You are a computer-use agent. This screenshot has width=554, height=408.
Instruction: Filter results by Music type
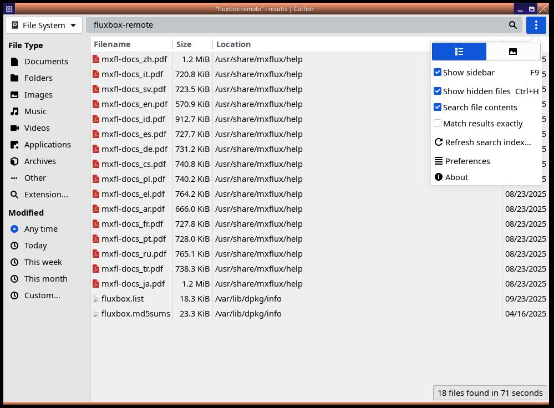point(35,111)
